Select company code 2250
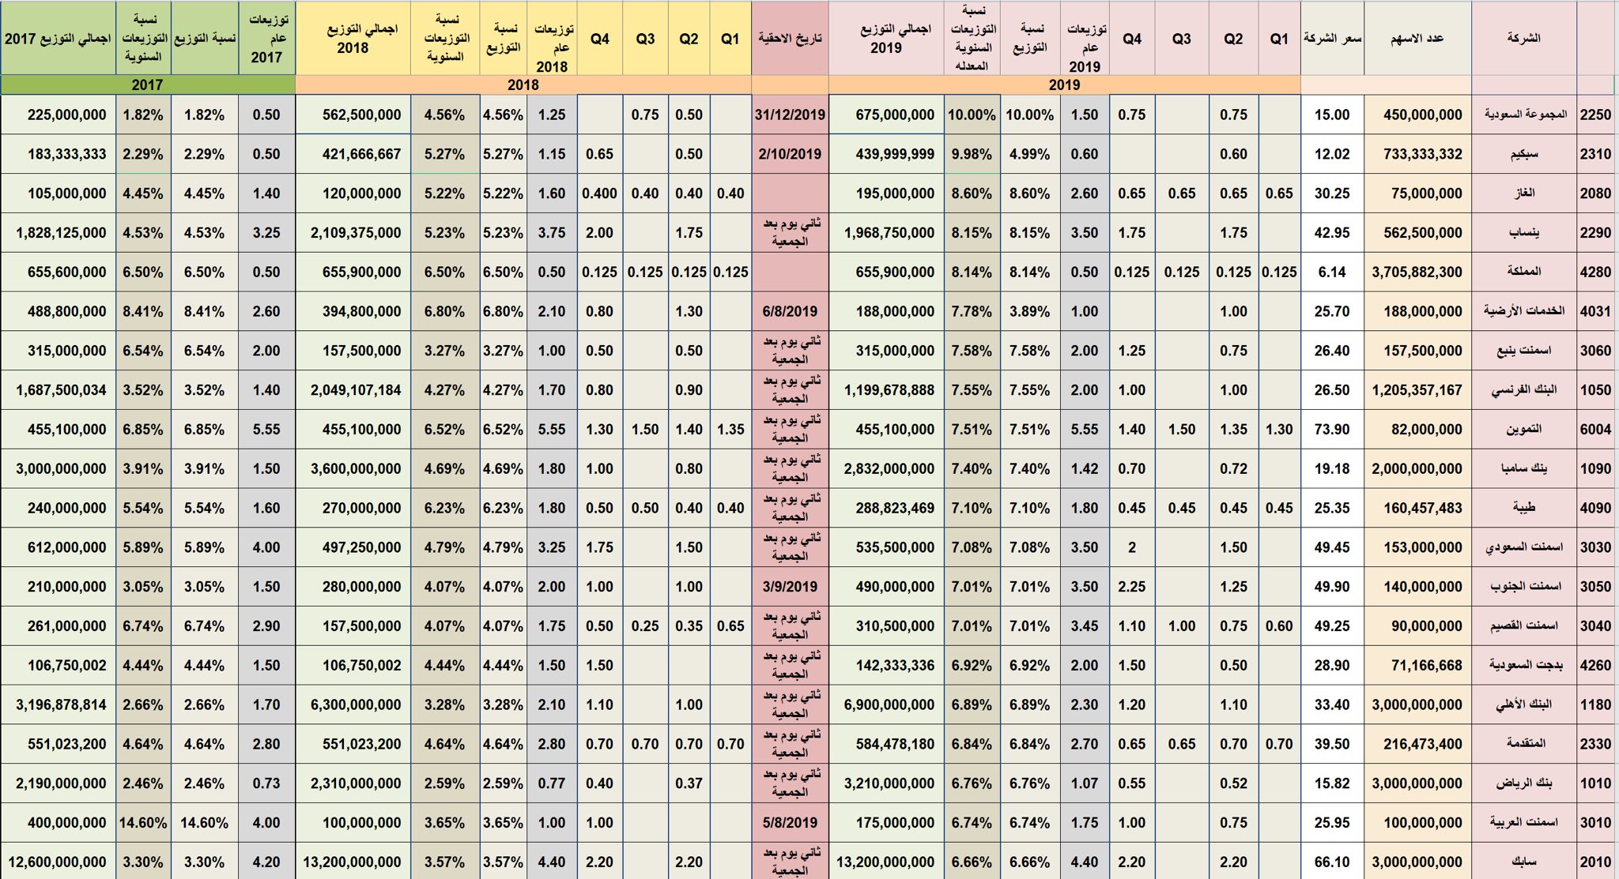The image size is (1619, 879). [1595, 115]
